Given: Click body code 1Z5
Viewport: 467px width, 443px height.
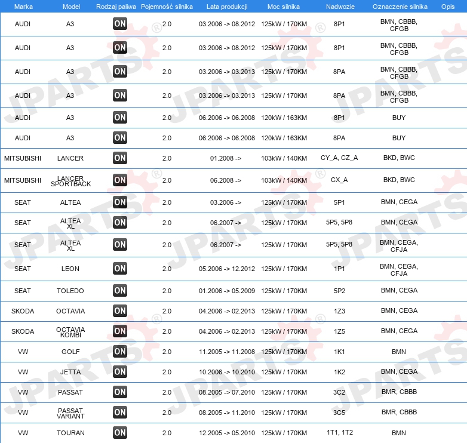Looking at the screenshot, I should pyautogui.click(x=339, y=331).
